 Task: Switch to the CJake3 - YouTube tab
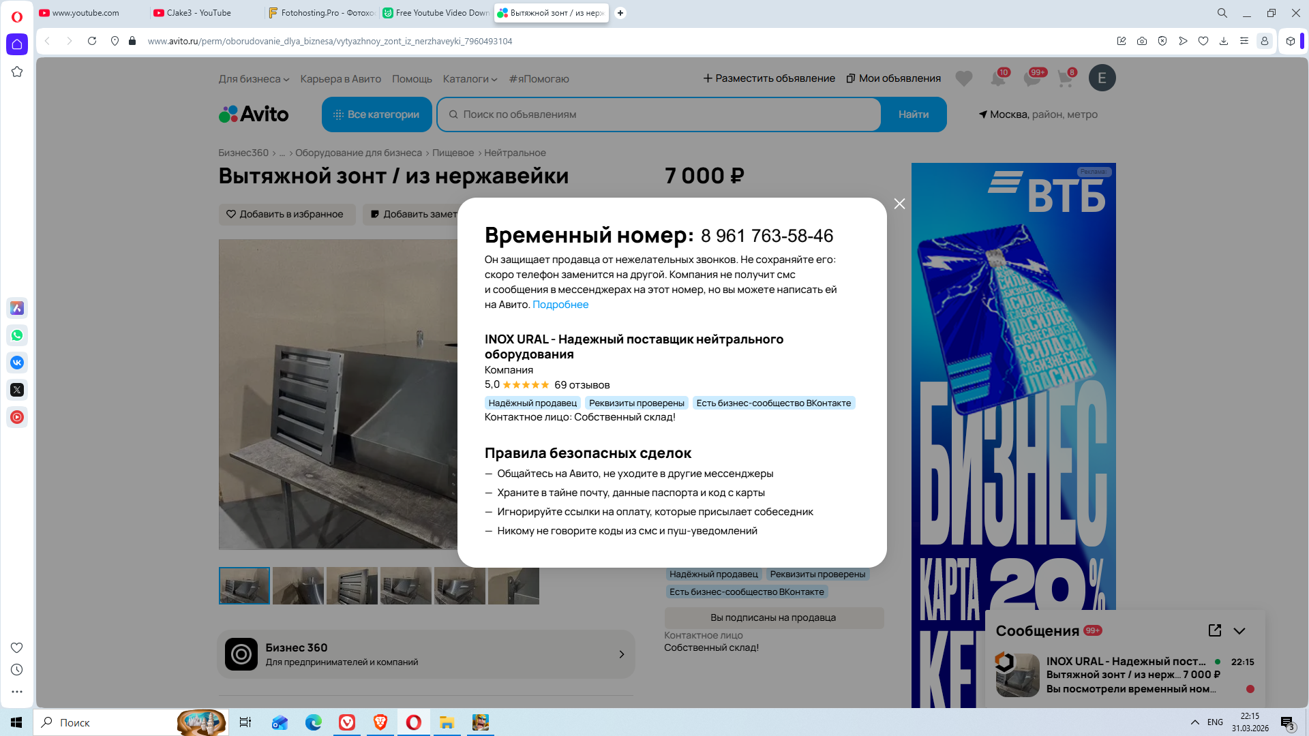tap(198, 13)
